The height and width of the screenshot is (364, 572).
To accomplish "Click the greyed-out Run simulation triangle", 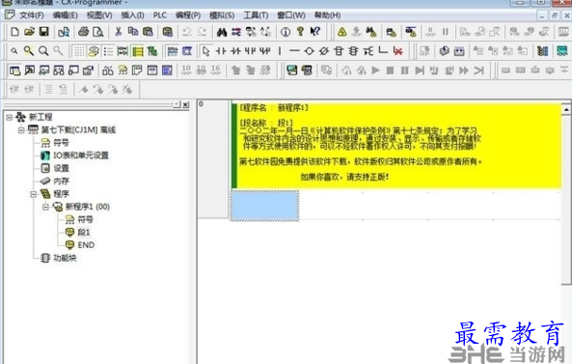I will [375, 70].
